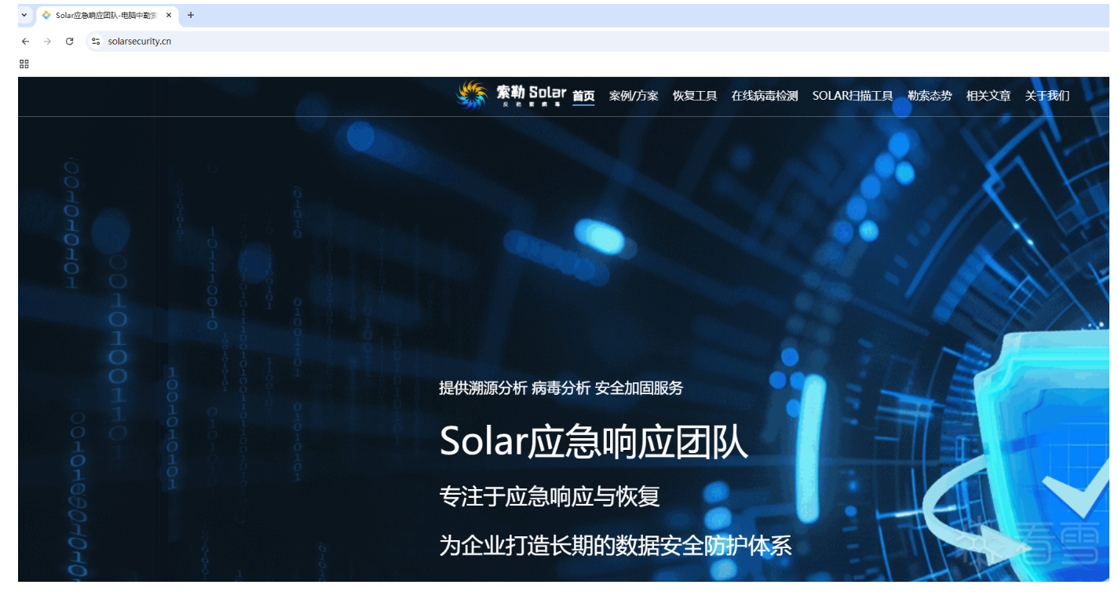Go back using the browser back arrow
Image resolution: width=1118 pixels, height=592 pixels.
(25, 42)
